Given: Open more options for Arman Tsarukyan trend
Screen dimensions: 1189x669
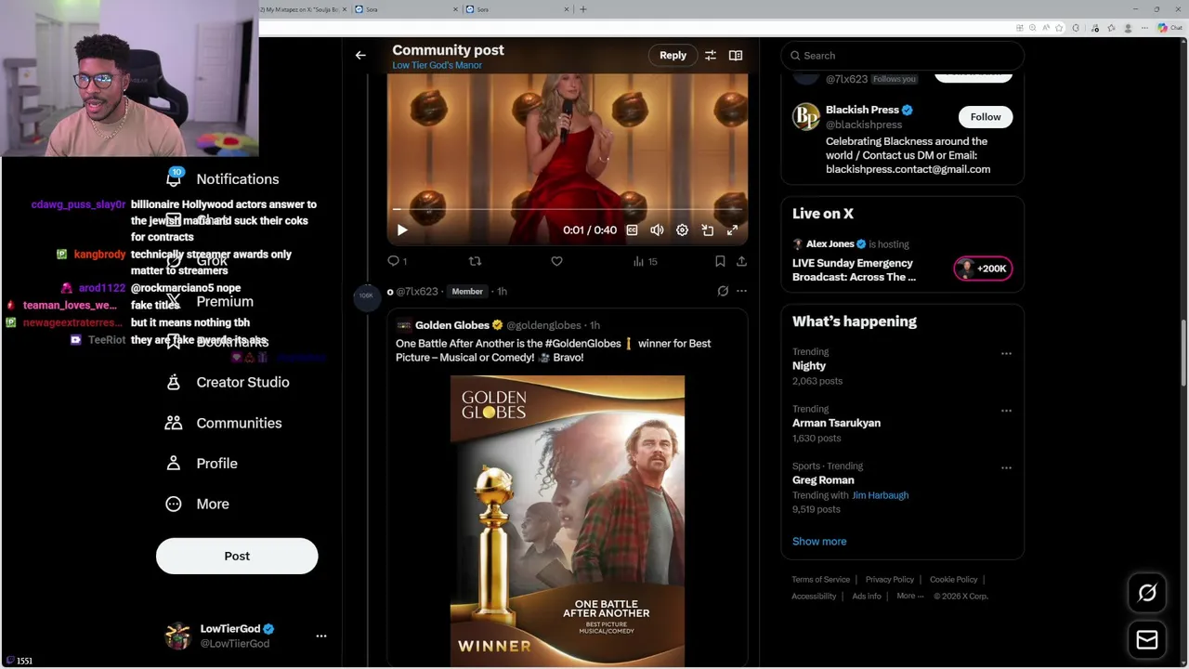Looking at the screenshot, I should [1006, 411].
